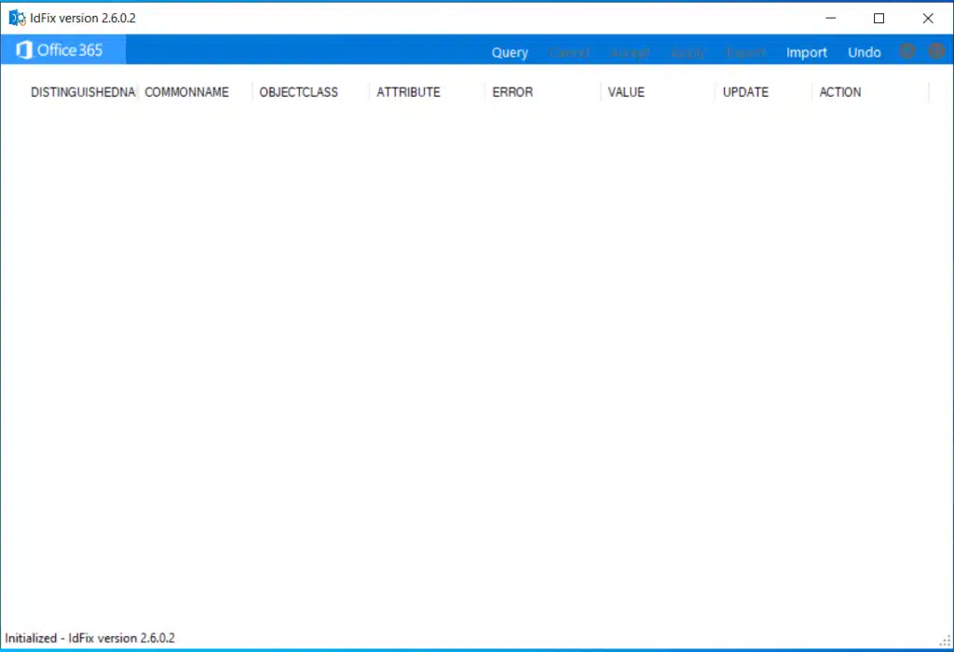Click the VALUE column header
Screen dimensions: 954x652
tap(626, 92)
